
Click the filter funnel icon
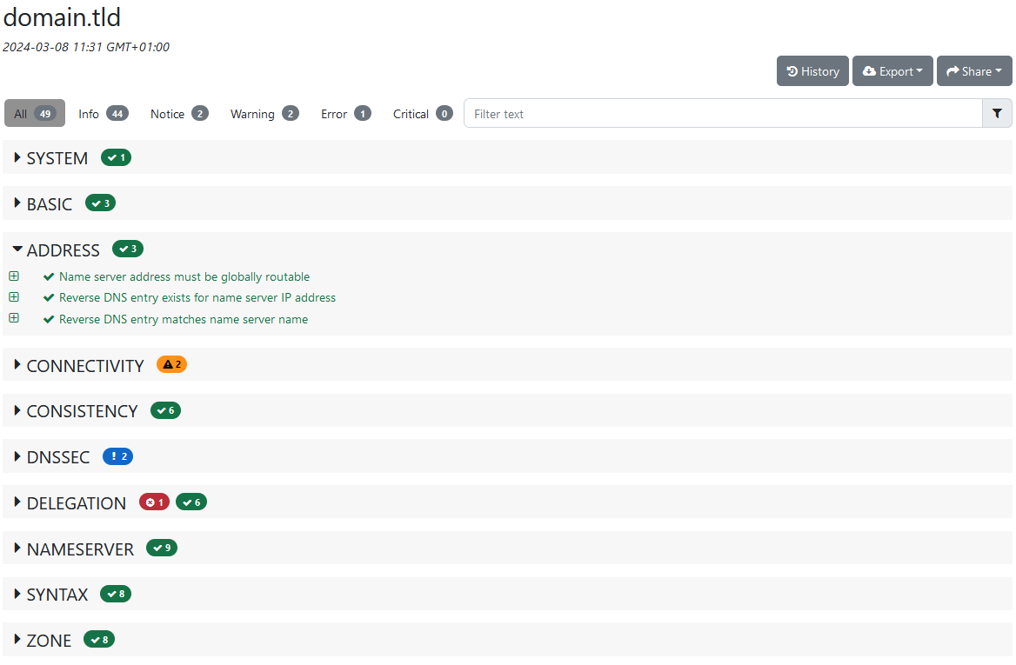pos(997,113)
